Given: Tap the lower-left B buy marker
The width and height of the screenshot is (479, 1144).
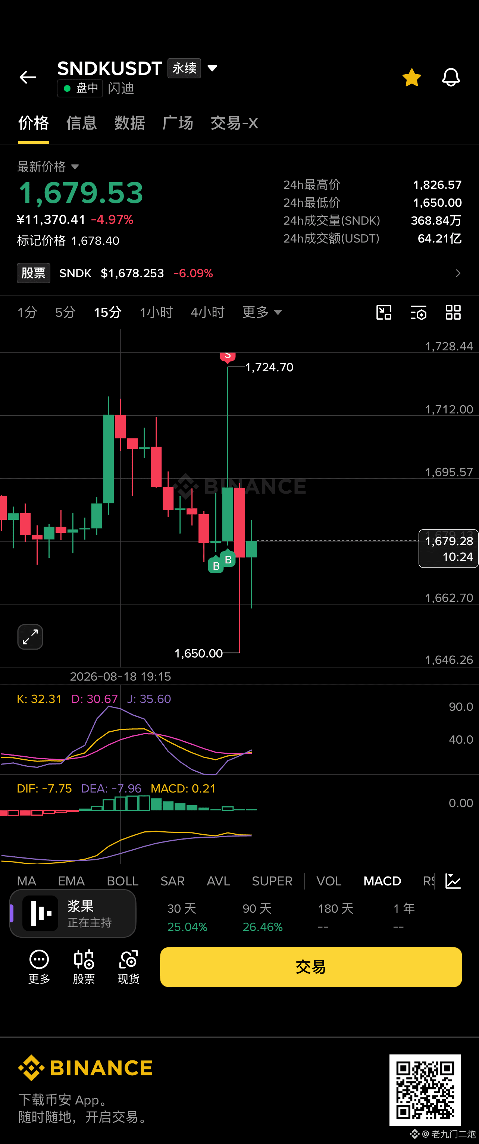Looking at the screenshot, I should coord(216,565).
